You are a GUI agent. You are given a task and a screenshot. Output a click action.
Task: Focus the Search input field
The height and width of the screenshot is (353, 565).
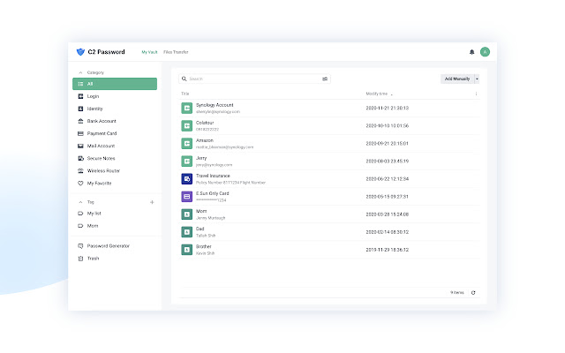(x=254, y=79)
